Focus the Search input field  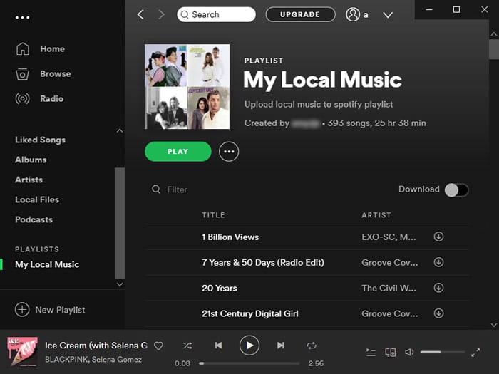pyautogui.click(x=217, y=14)
